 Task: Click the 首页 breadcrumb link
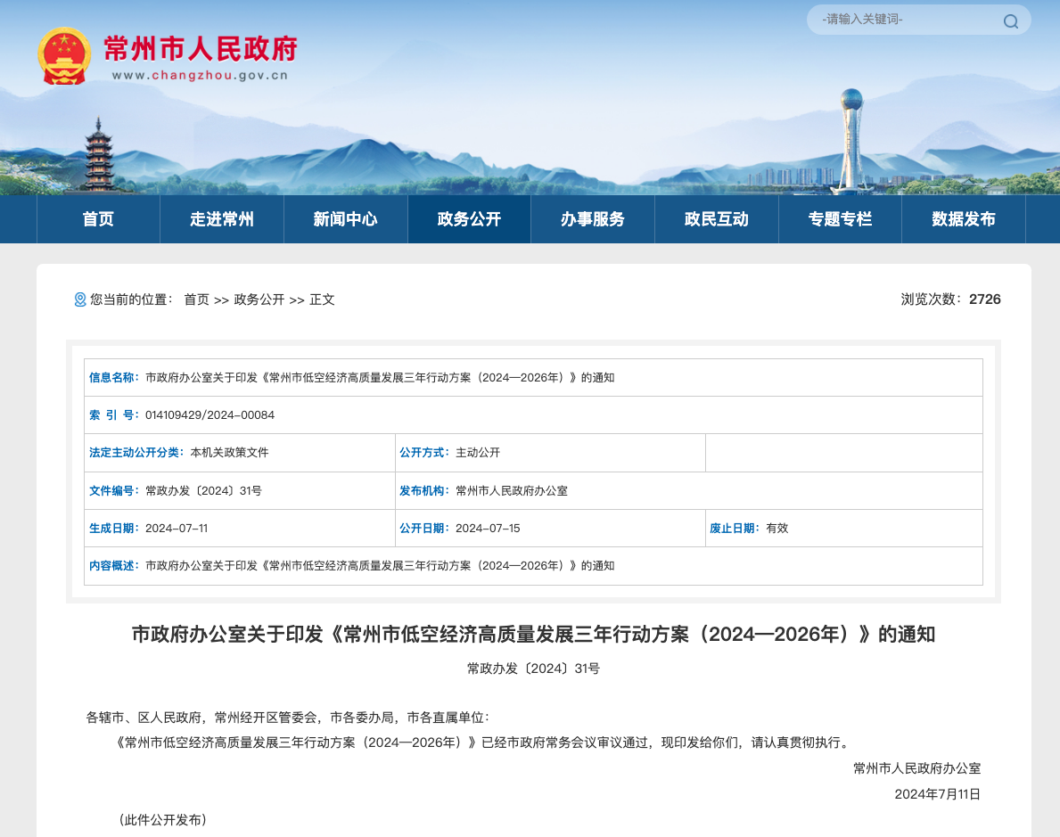coord(196,300)
